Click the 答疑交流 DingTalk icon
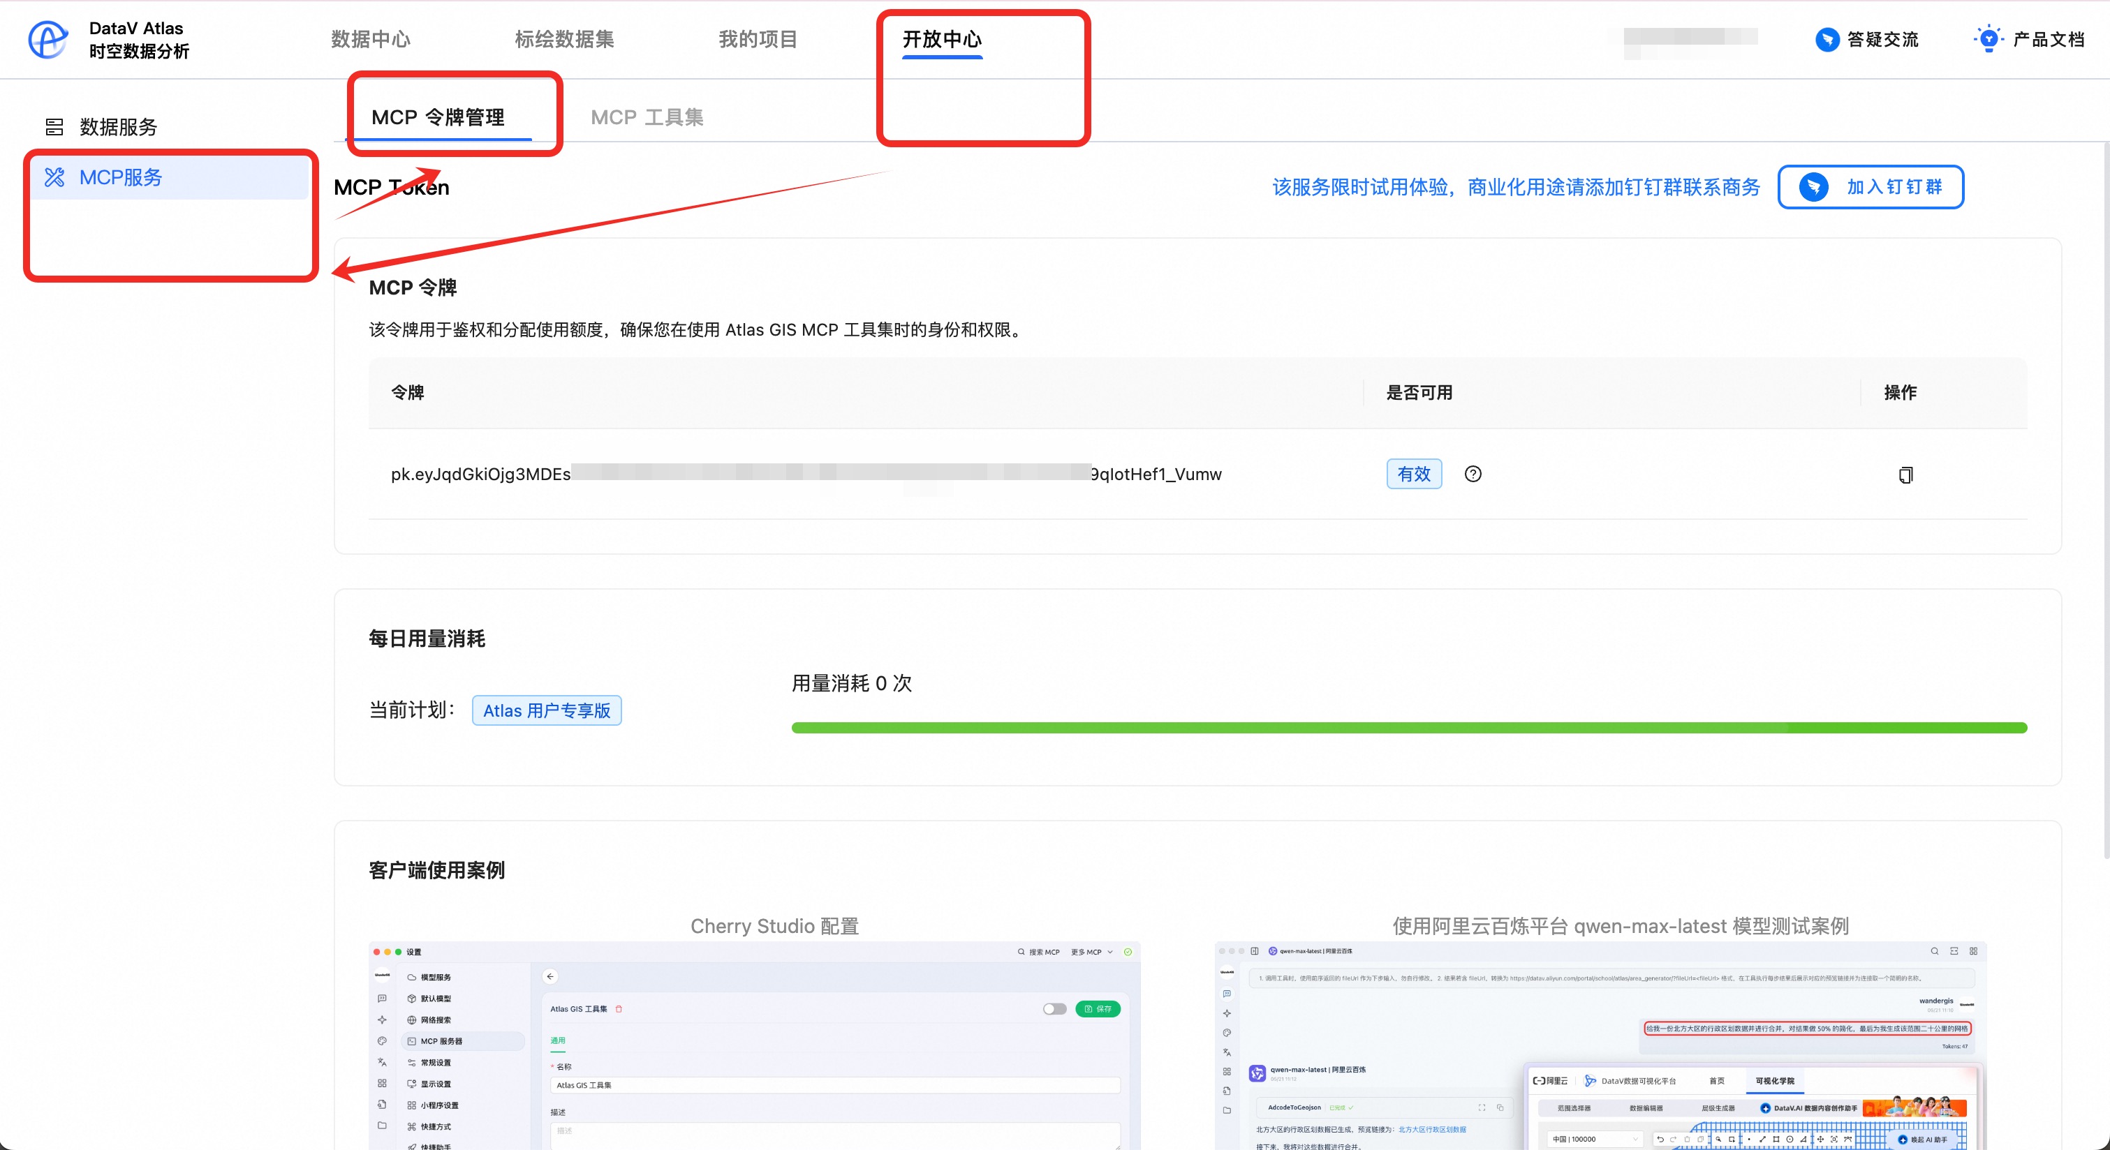The image size is (2110, 1150). pyautogui.click(x=1827, y=39)
